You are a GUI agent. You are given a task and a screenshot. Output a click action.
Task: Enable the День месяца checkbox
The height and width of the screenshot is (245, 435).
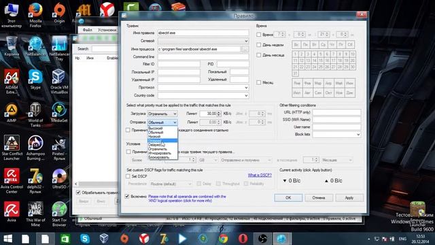pos(258,55)
